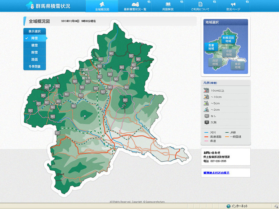This screenshot has width=279, height=209.
Task: Click the ～2cm legend icon
Action: tap(206, 110)
